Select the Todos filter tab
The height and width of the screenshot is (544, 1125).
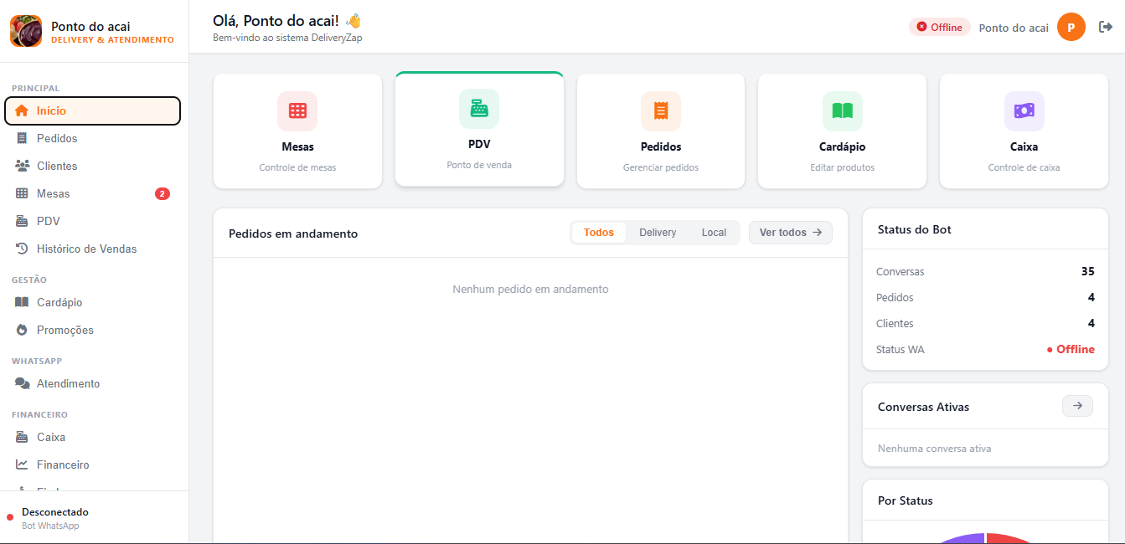tap(599, 233)
